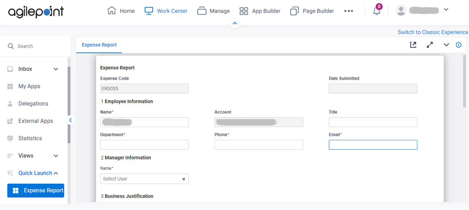The height and width of the screenshot is (210, 469).
Task: Click the Home house icon
Action: click(111, 11)
